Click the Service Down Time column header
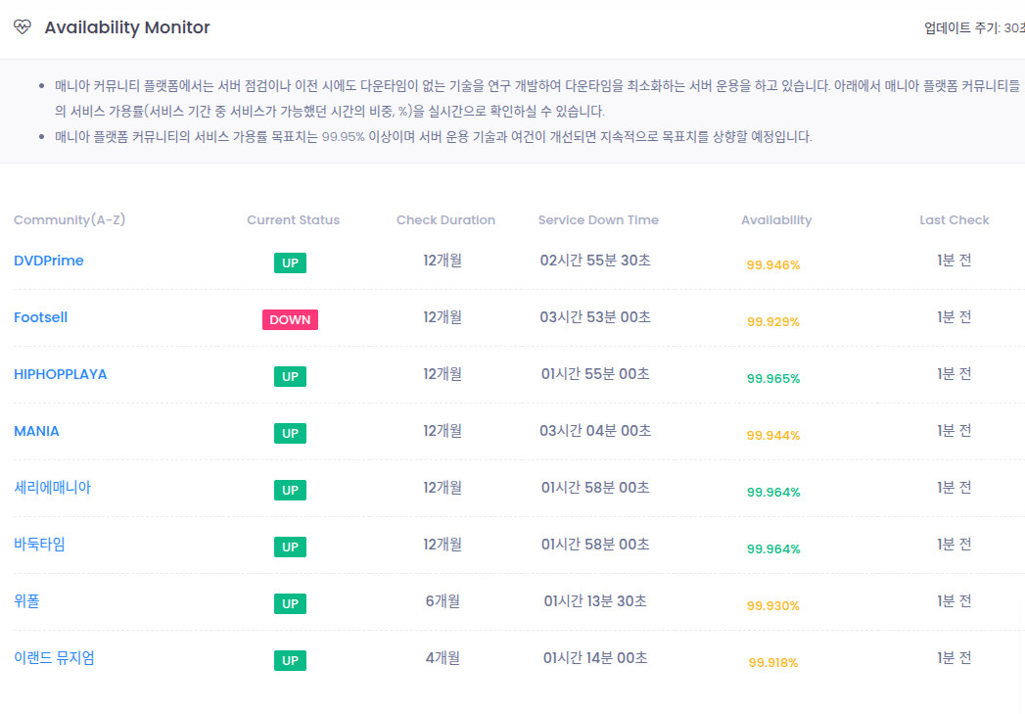Image resolution: width=1025 pixels, height=714 pixels. (598, 220)
